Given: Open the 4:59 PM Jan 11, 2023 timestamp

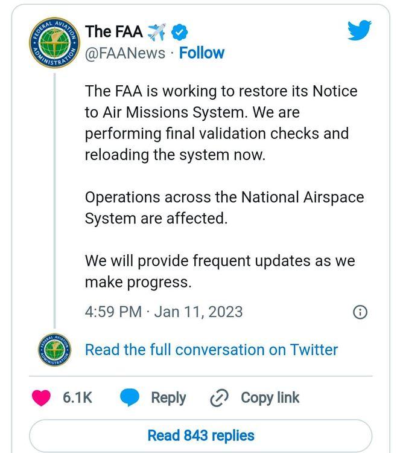Looking at the screenshot, I should point(163,312).
